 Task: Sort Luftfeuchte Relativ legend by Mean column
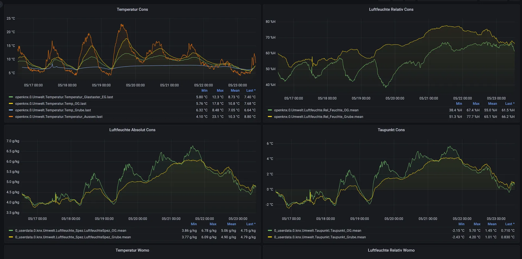click(492, 104)
